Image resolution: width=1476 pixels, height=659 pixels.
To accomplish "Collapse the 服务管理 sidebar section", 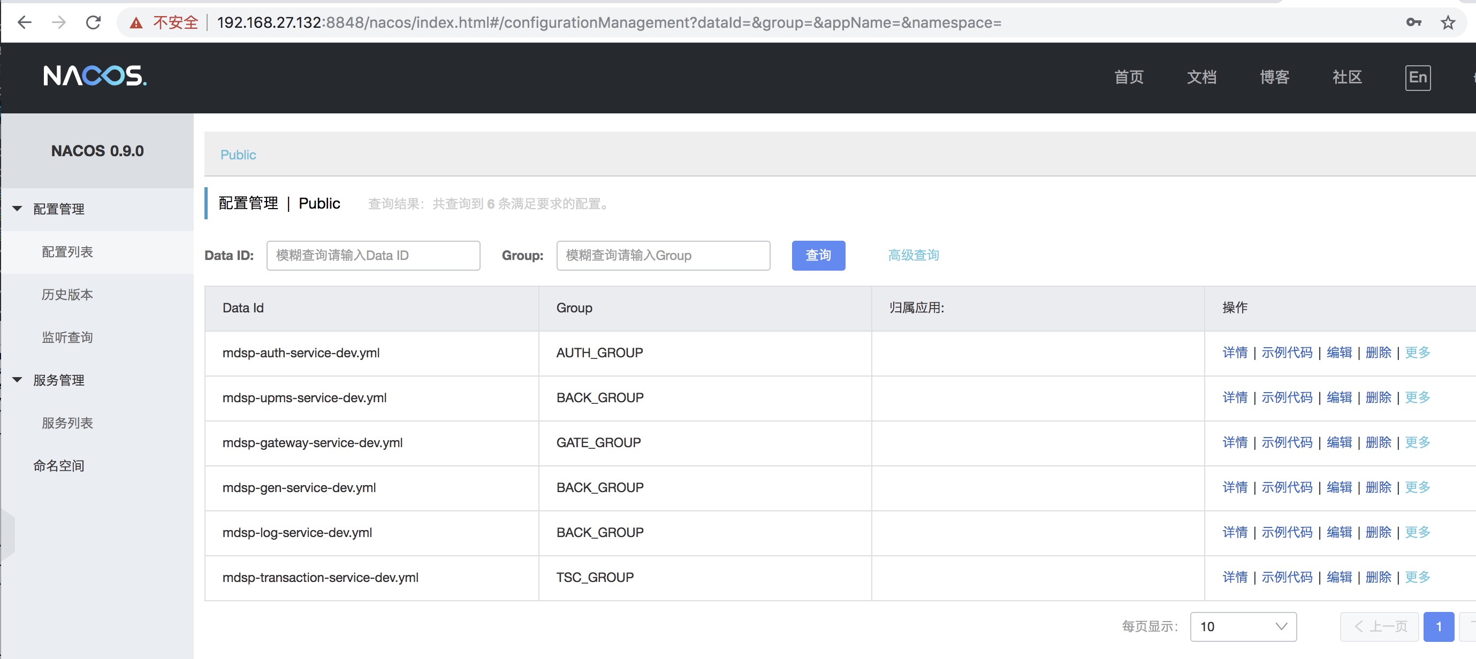I will [x=18, y=380].
